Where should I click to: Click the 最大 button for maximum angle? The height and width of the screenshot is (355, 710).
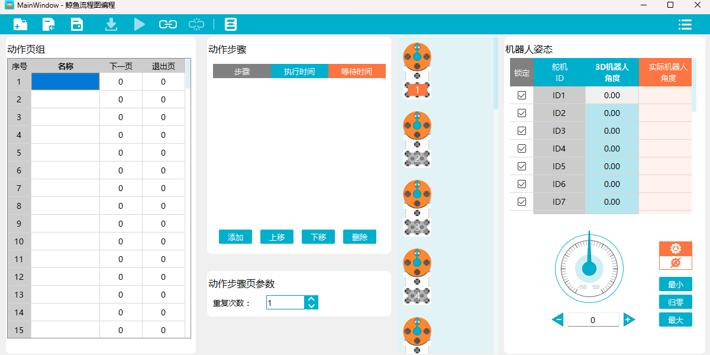675,319
